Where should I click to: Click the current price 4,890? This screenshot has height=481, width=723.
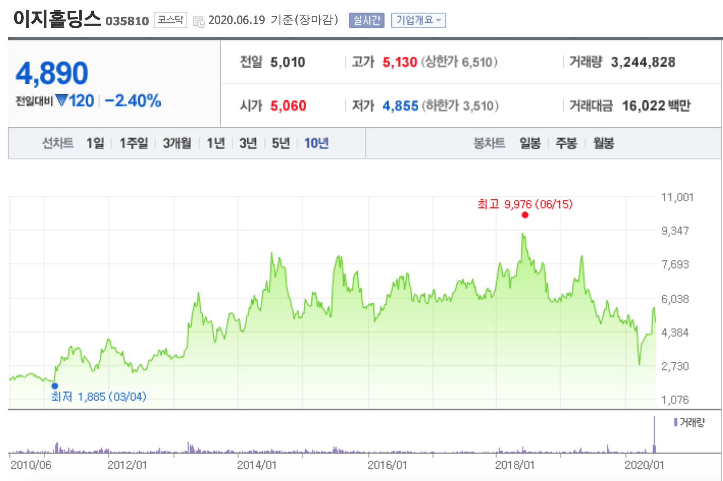(x=52, y=73)
